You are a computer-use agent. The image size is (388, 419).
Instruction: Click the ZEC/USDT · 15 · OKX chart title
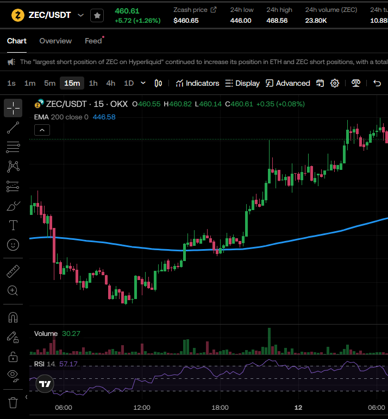point(87,104)
